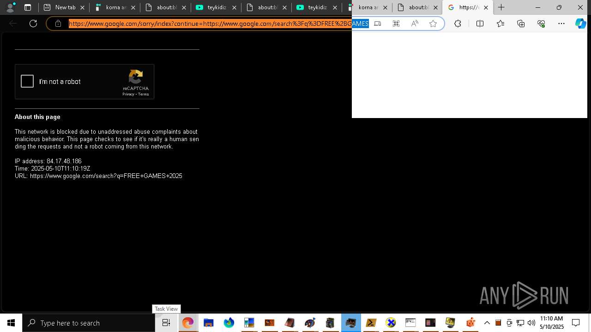
Task: Open Browser essentials heart icon
Action: pos(541,24)
